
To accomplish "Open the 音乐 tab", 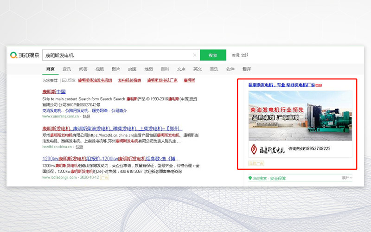I will [214, 69].
